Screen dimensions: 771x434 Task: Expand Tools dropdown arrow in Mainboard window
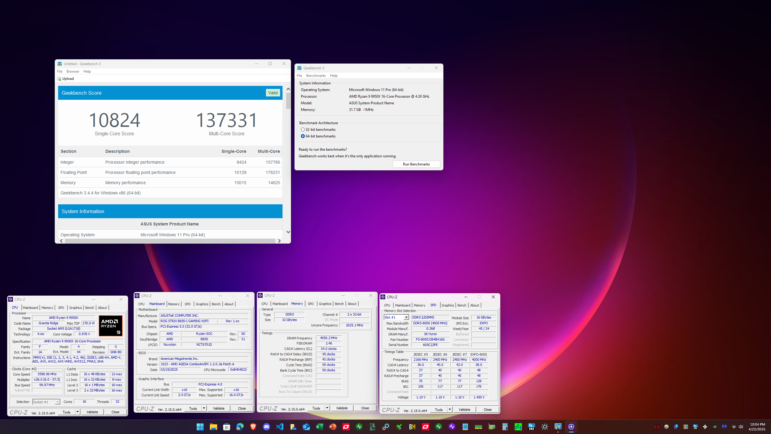click(204, 408)
